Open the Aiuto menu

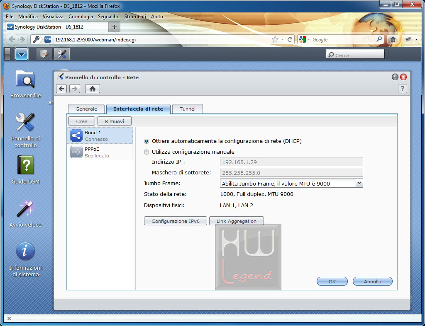pyautogui.click(x=157, y=17)
